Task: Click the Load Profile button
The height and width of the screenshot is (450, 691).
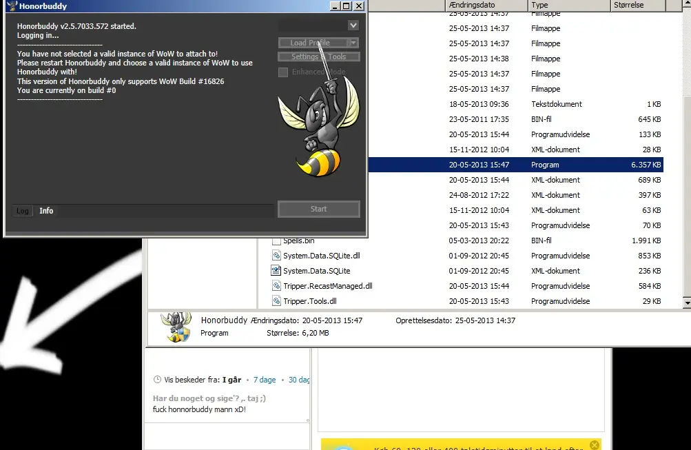Action: (313, 43)
